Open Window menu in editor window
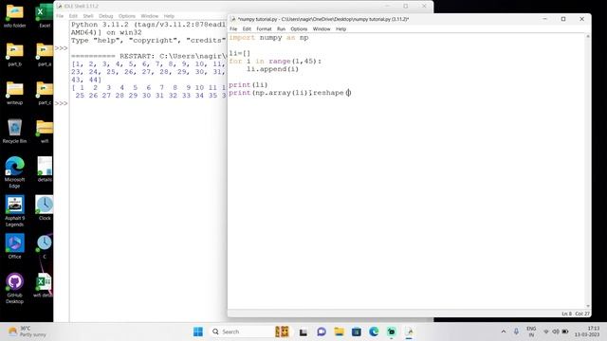The width and height of the screenshot is (607, 341). pos(322,29)
